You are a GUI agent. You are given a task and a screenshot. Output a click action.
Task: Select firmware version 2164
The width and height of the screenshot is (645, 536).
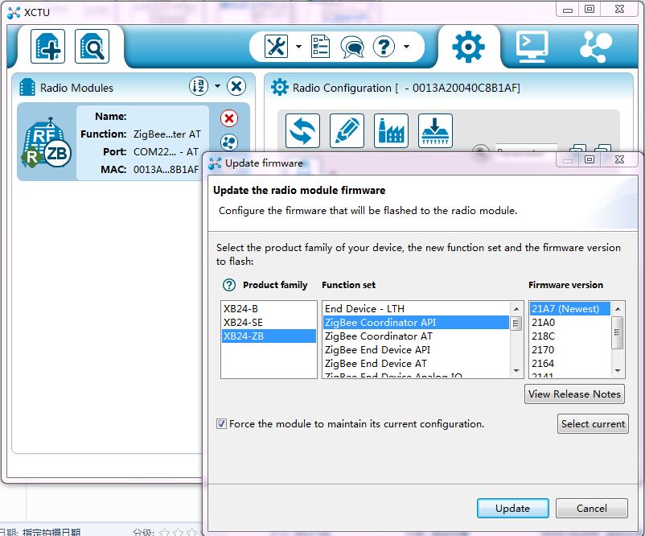[x=569, y=363]
